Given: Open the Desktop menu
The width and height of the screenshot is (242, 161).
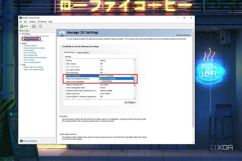Looking at the screenshot, I should click(x=32, y=22).
